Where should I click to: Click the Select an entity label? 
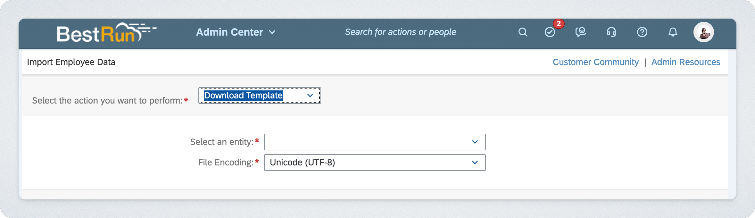[221, 142]
